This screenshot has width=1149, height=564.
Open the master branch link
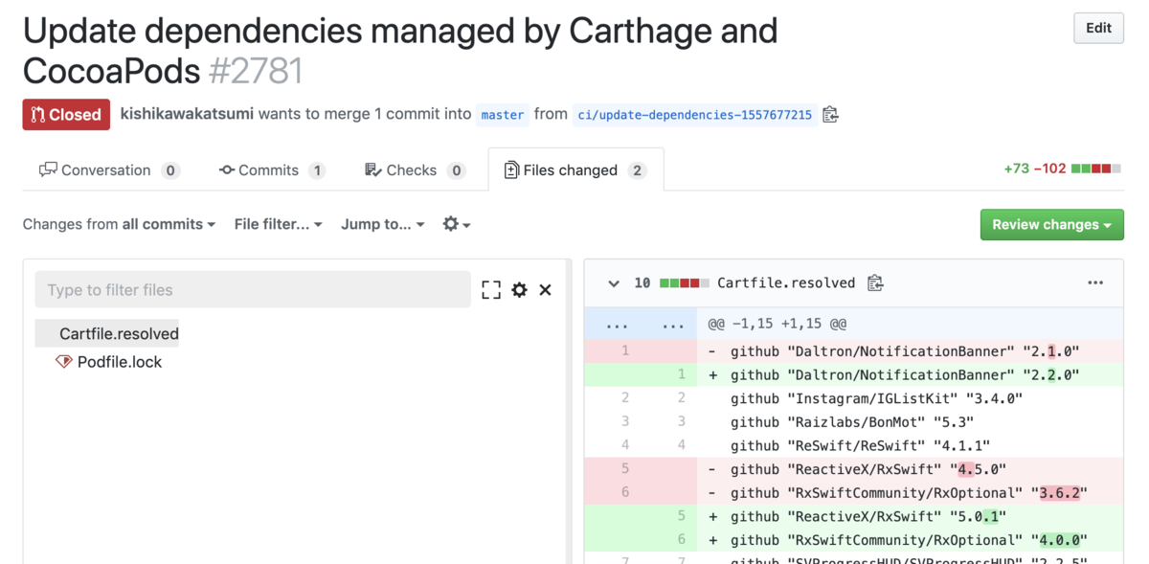503,115
